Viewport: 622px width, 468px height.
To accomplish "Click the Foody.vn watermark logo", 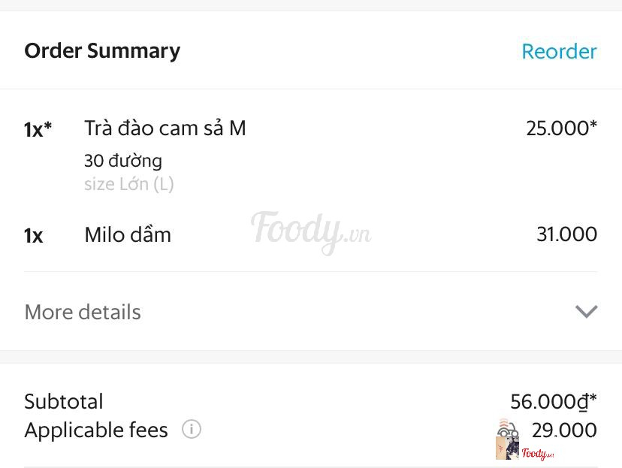I will point(310,231).
